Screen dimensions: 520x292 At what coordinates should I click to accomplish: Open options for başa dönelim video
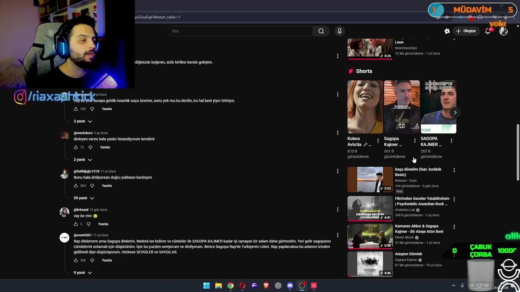(x=454, y=170)
